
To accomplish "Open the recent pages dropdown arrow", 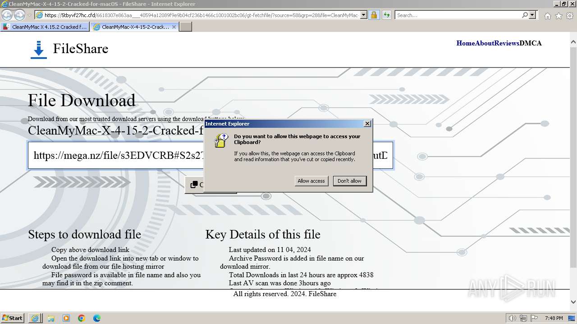I will [29, 15].
